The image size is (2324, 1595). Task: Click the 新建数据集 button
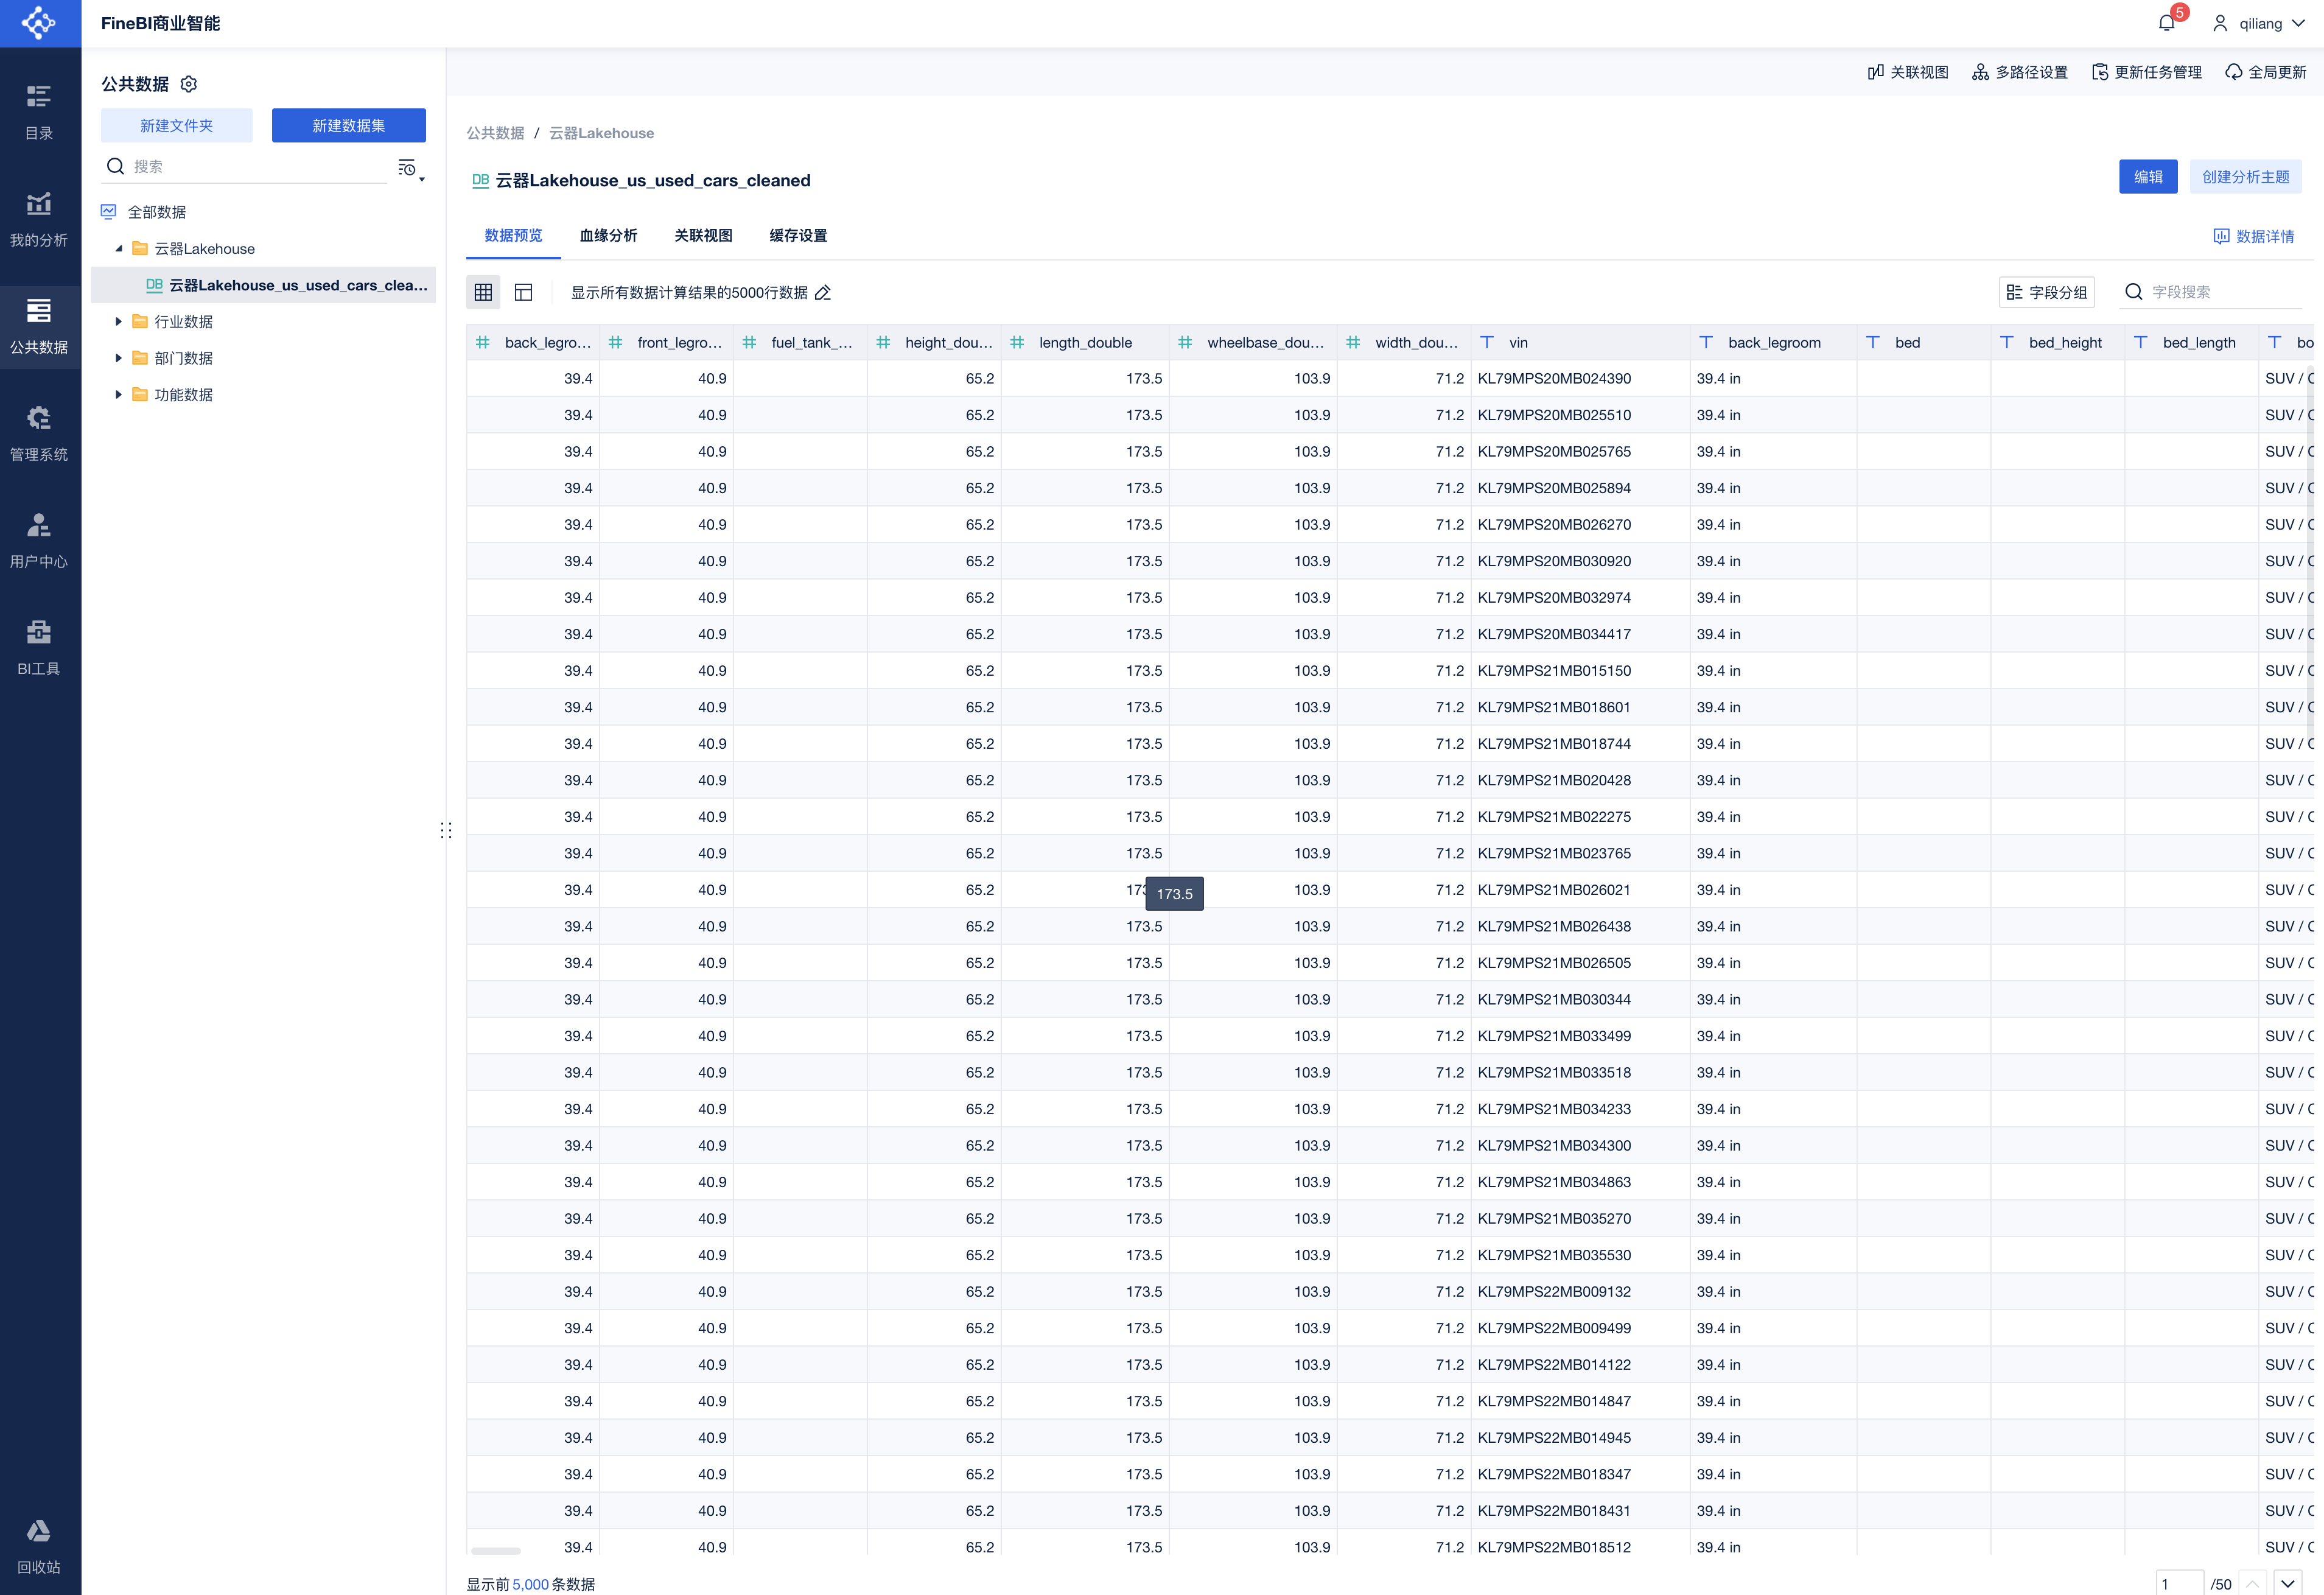348,125
